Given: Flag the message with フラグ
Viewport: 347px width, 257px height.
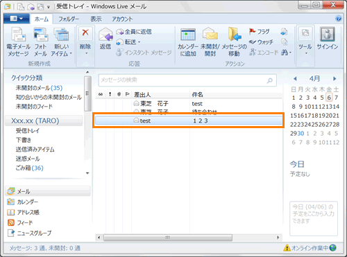Looking at the screenshot, I should click(x=260, y=32).
